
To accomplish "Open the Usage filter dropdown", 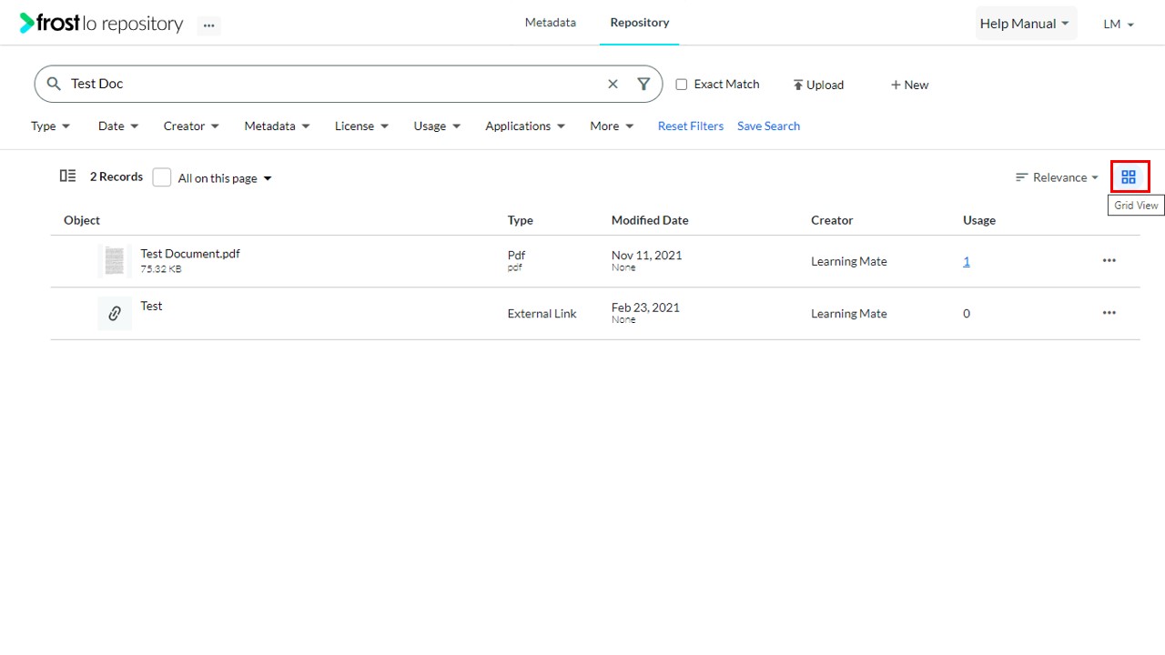I will [x=437, y=126].
